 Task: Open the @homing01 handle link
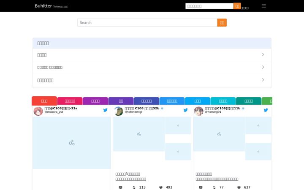pos(213,112)
